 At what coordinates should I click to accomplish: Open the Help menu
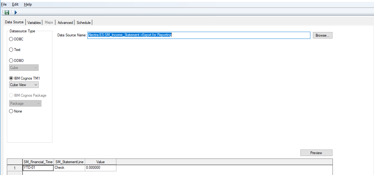pyautogui.click(x=28, y=4)
